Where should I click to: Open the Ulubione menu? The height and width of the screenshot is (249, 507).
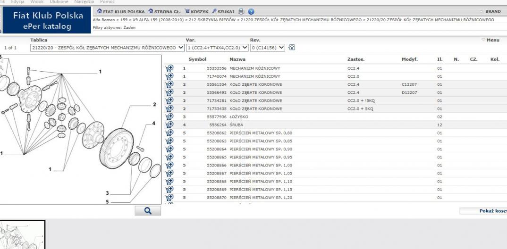click(59, 2)
